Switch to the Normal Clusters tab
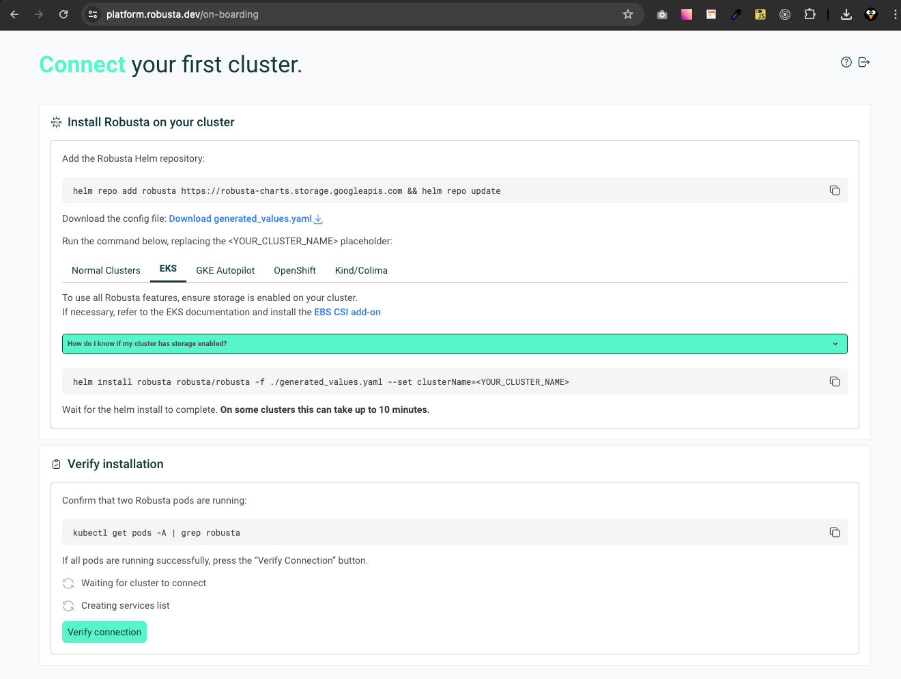 [106, 271]
